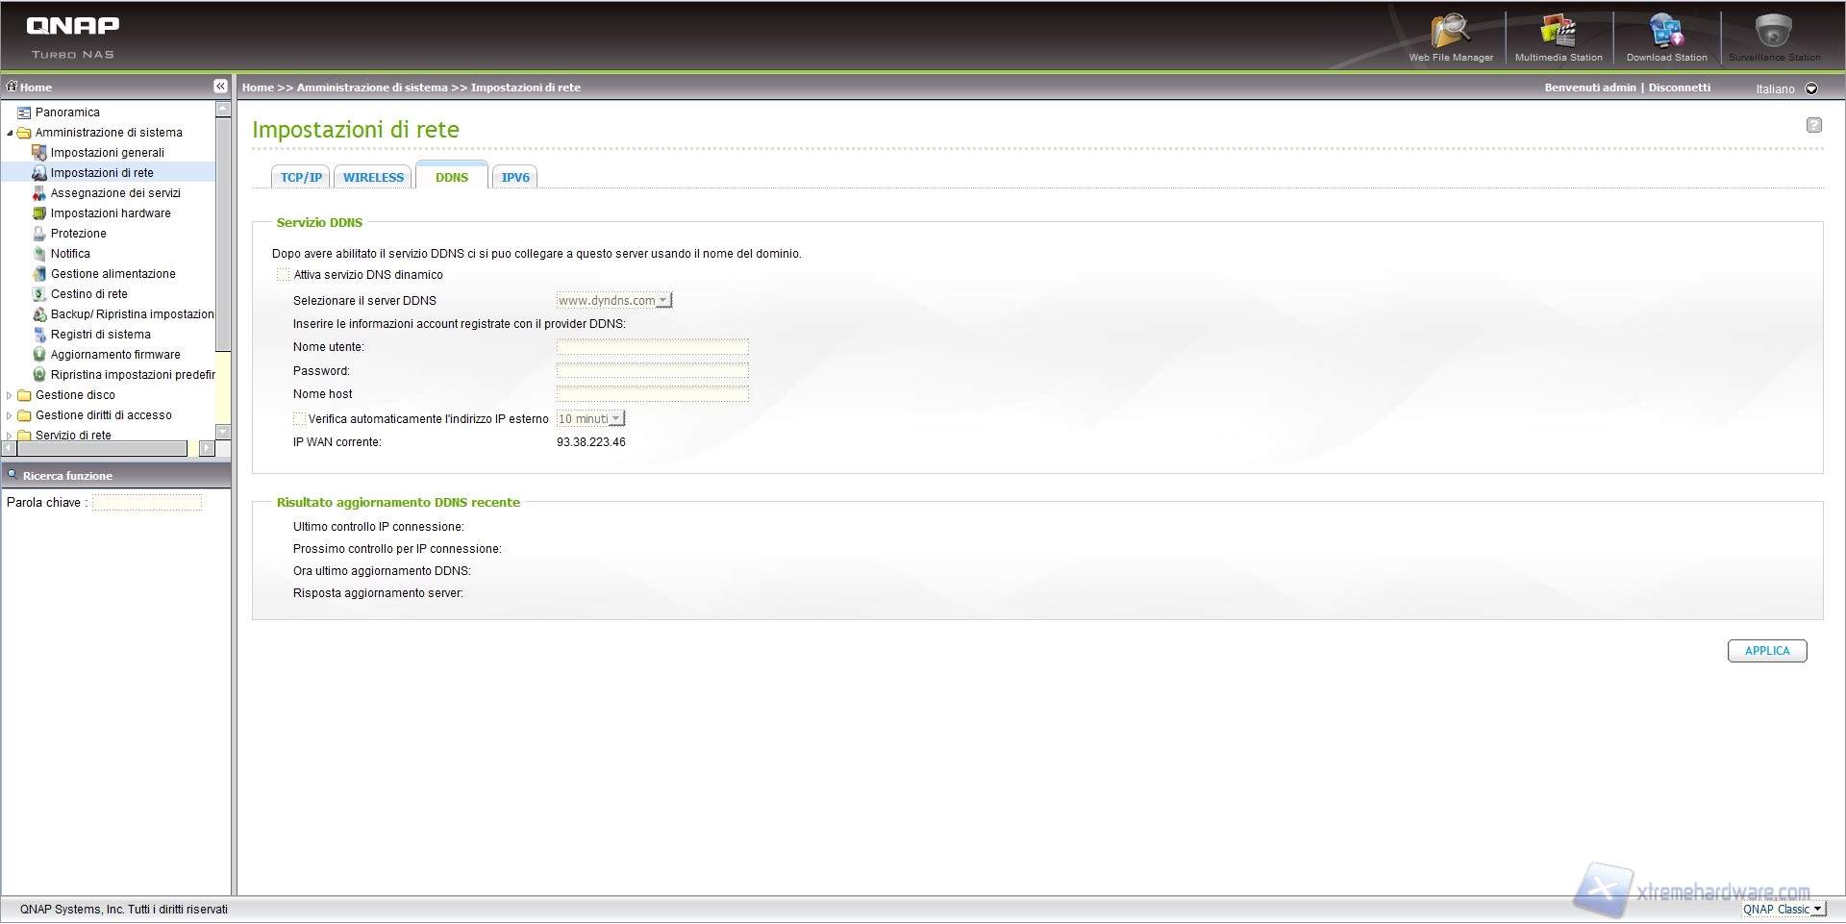Click the Disconnetti link
The width and height of the screenshot is (1846, 924).
pos(1679,87)
